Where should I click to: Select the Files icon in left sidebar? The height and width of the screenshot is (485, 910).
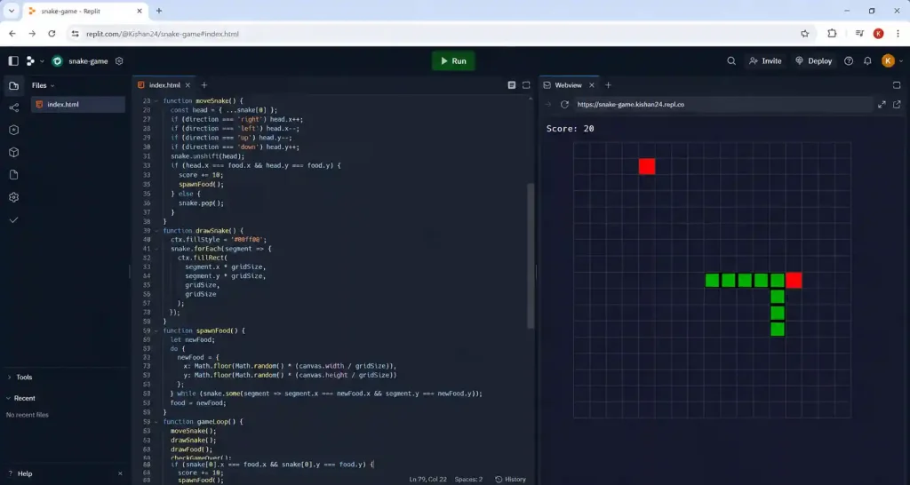[14, 86]
